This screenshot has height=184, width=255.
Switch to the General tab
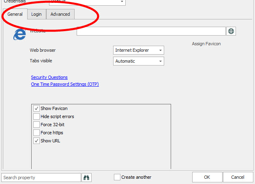point(15,14)
